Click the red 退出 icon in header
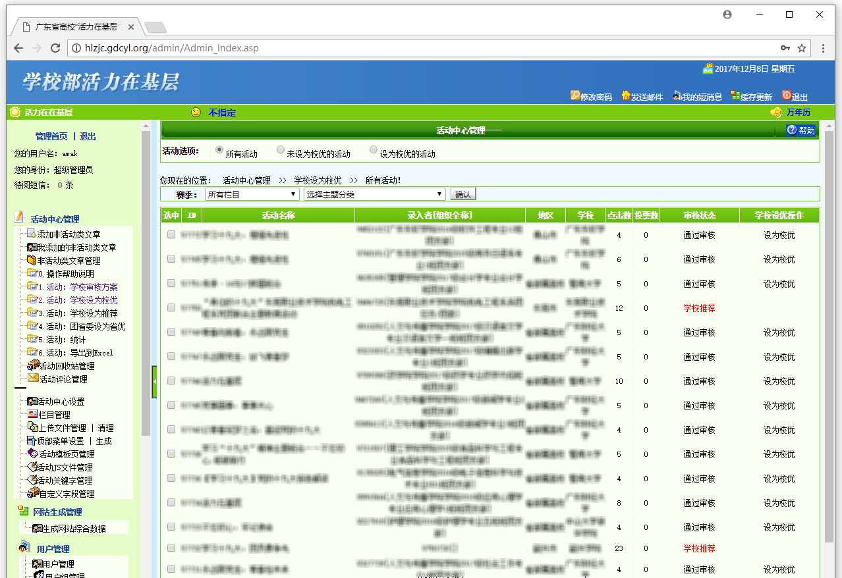 [x=786, y=95]
